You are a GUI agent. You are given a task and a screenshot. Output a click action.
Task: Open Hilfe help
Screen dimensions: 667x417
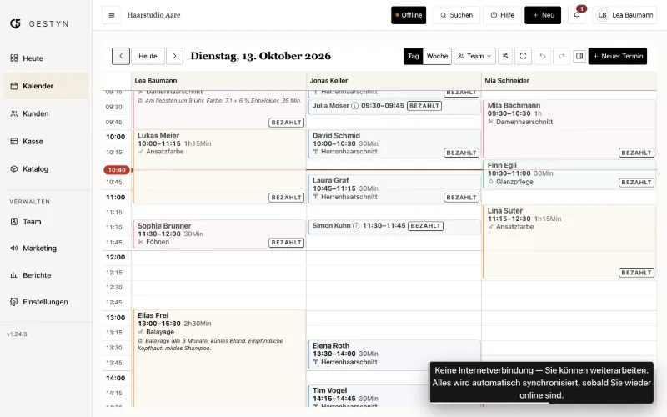tap(503, 15)
